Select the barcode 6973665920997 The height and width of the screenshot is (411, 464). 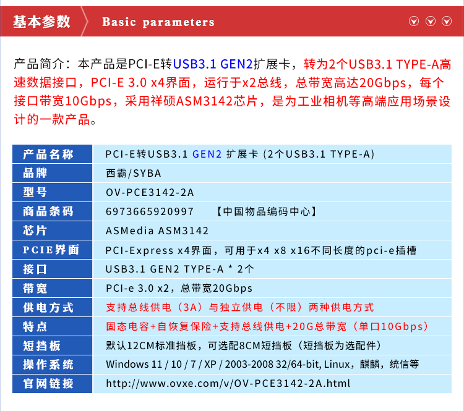[150, 211]
